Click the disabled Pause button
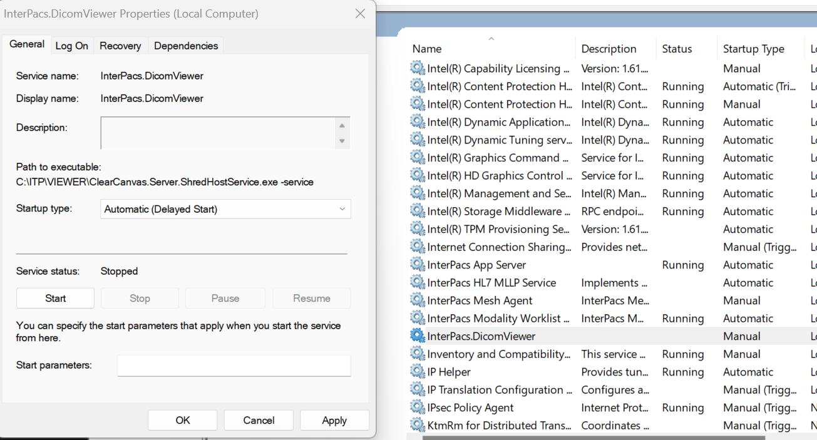 click(x=225, y=299)
